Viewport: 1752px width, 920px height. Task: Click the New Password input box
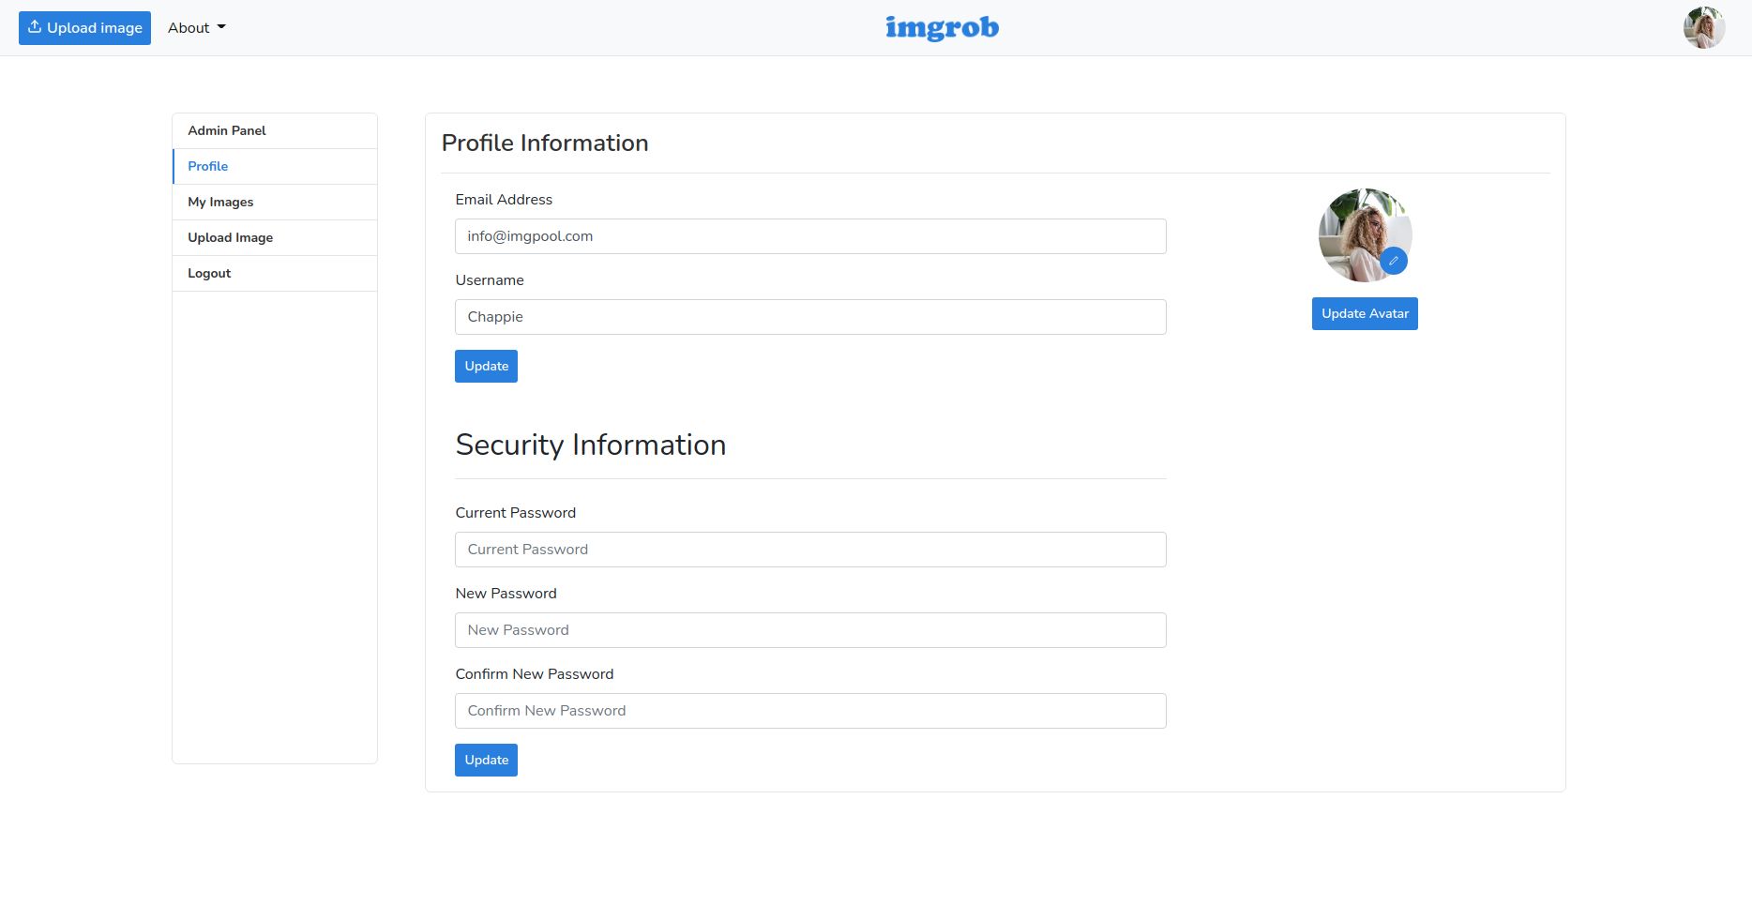810,630
